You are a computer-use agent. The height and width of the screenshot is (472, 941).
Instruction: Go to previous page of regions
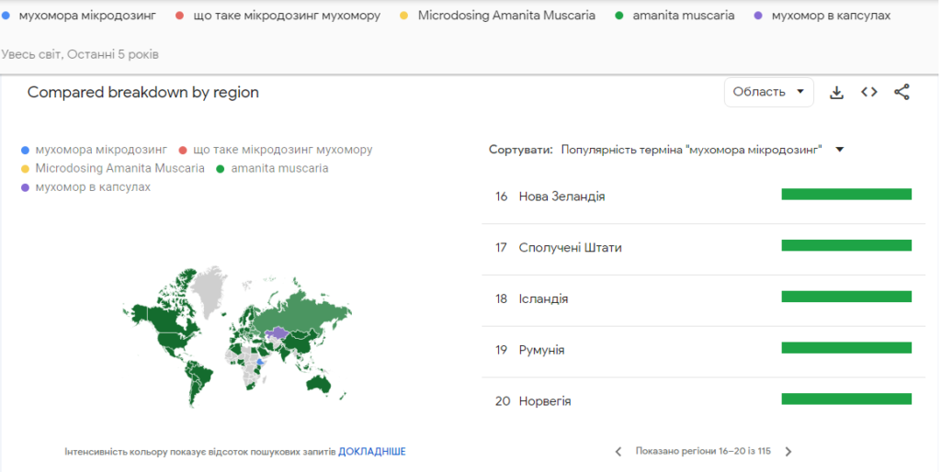pos(618,452)
